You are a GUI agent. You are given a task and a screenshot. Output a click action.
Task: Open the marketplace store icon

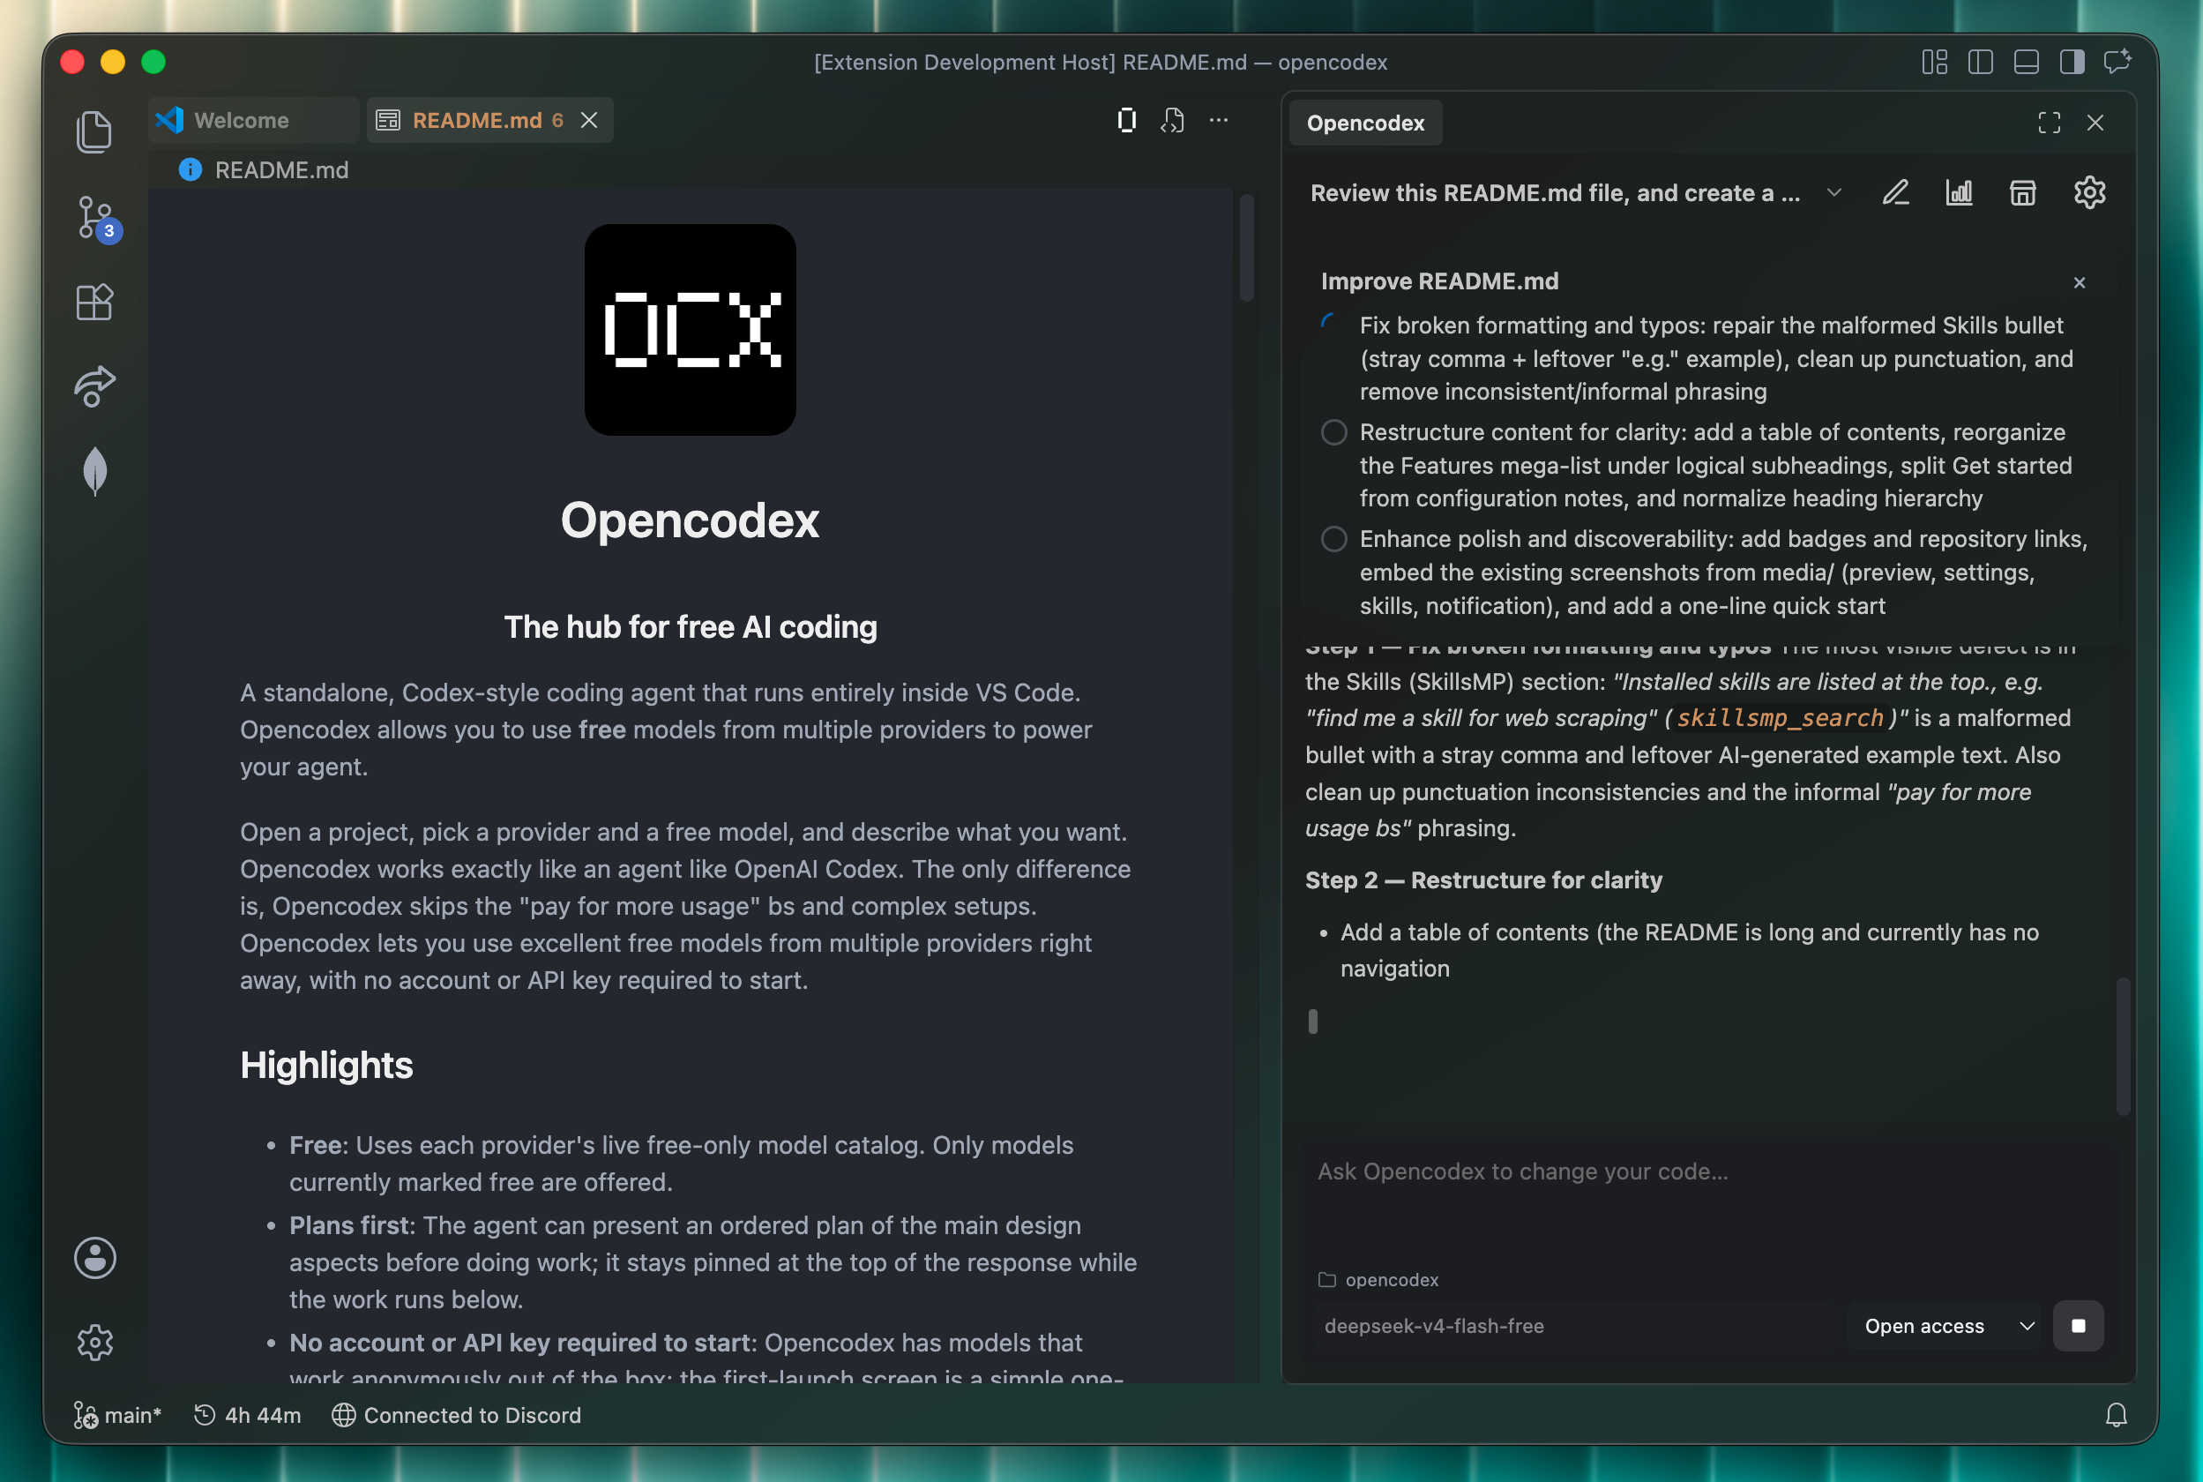click(2022, 193)
